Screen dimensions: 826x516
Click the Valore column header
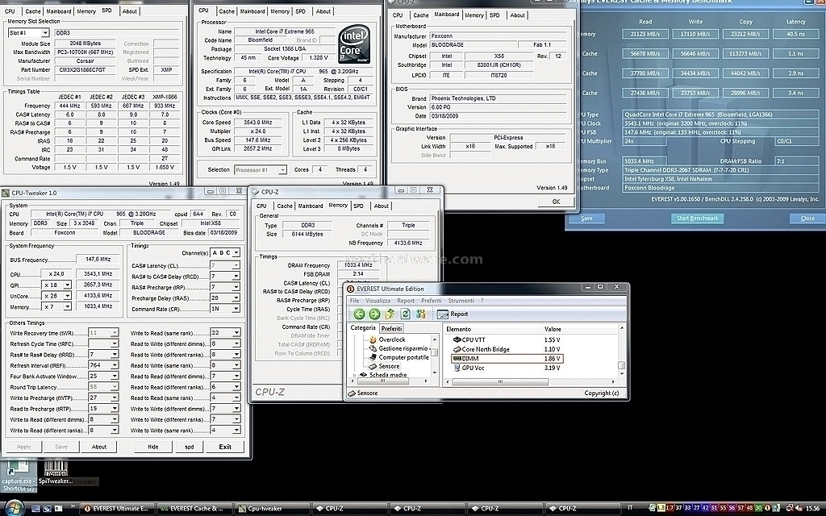(x=553, y=329)
